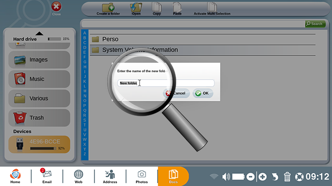
Task: Open Address book in bottom bar
Action: click(110, 176)
